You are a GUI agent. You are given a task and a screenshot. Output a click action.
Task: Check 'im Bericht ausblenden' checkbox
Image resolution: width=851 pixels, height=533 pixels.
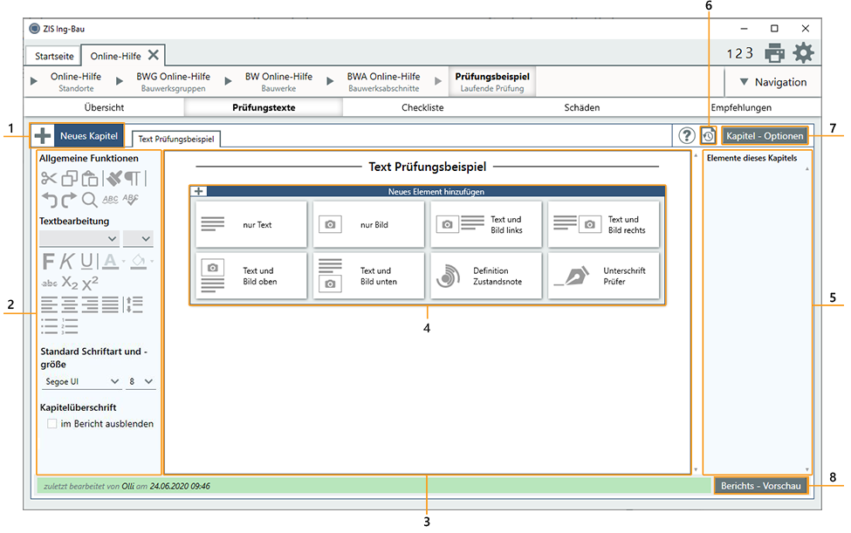coord(51,424)
